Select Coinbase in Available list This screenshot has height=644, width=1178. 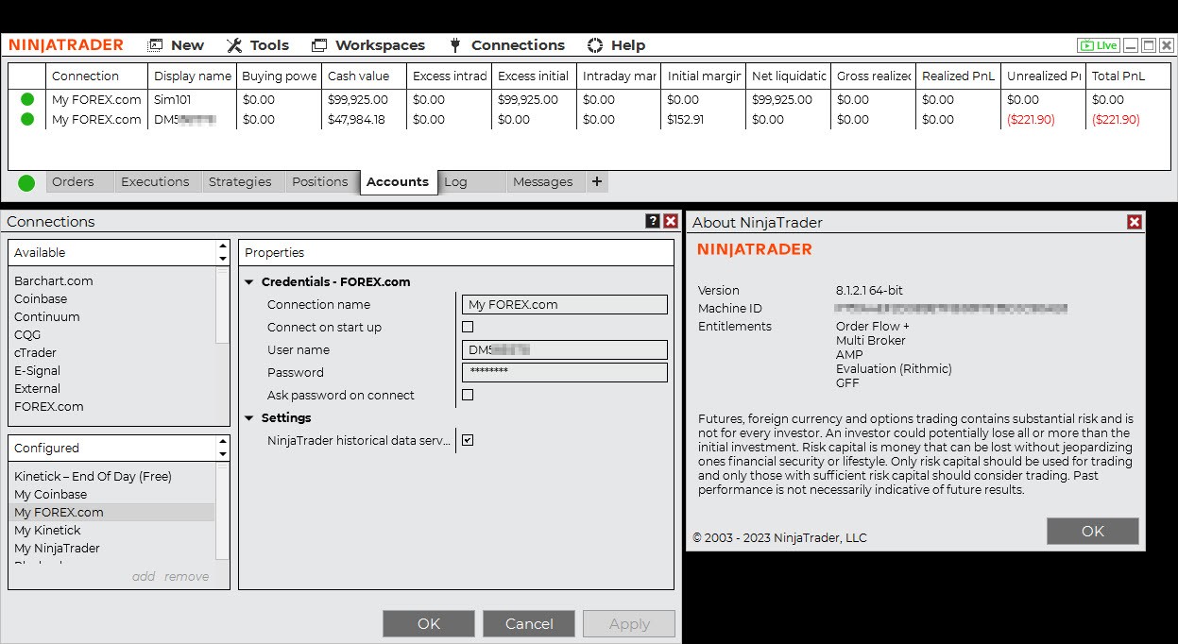[41, 299]
